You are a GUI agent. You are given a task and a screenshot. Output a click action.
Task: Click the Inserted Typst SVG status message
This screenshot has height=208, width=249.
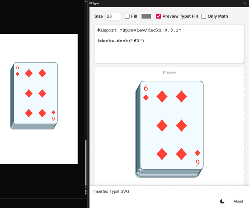coord(112,191)
